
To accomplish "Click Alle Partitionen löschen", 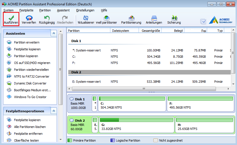I will (30, 127).
